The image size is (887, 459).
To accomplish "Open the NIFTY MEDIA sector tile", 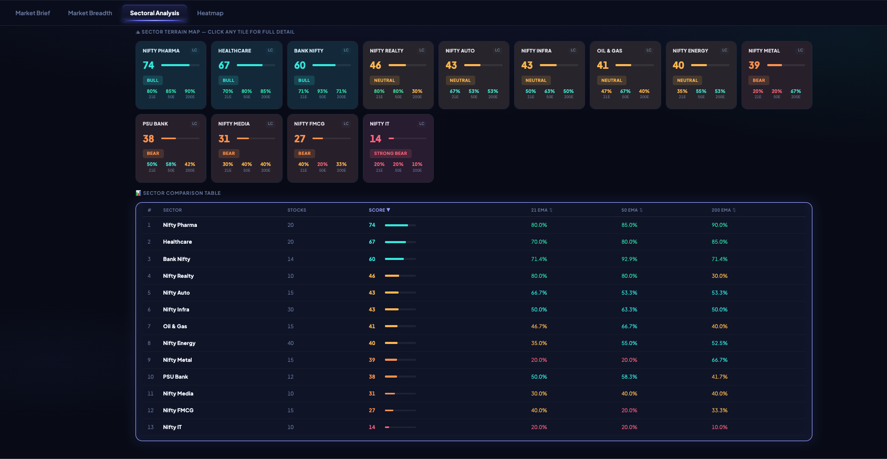I will click(x=246, y=149).
